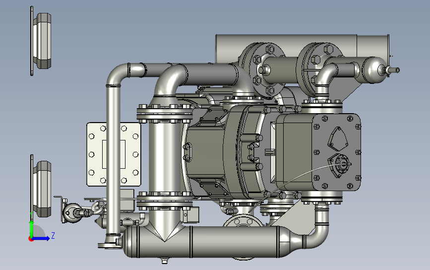Image resolution: width=430 pixels, height=270 pixels.
Task: Select the upper left mounting bracket part
Action: 41,41
